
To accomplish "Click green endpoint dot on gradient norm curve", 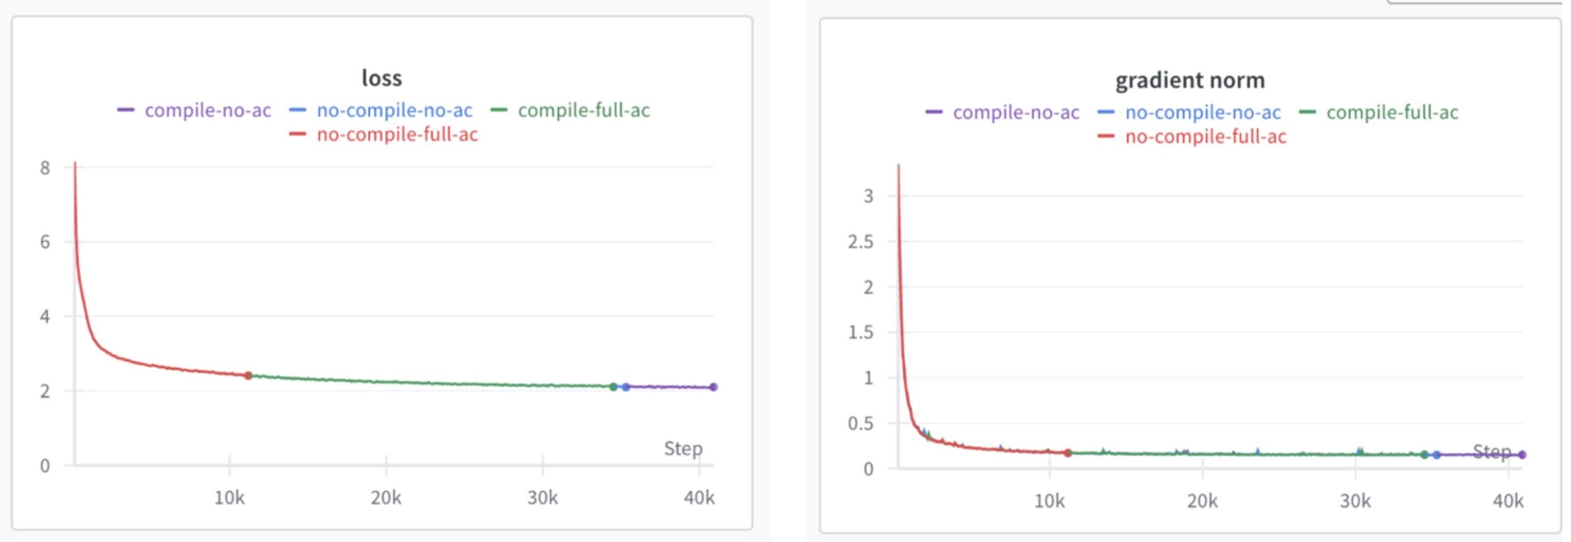I will coord(1424,455).
